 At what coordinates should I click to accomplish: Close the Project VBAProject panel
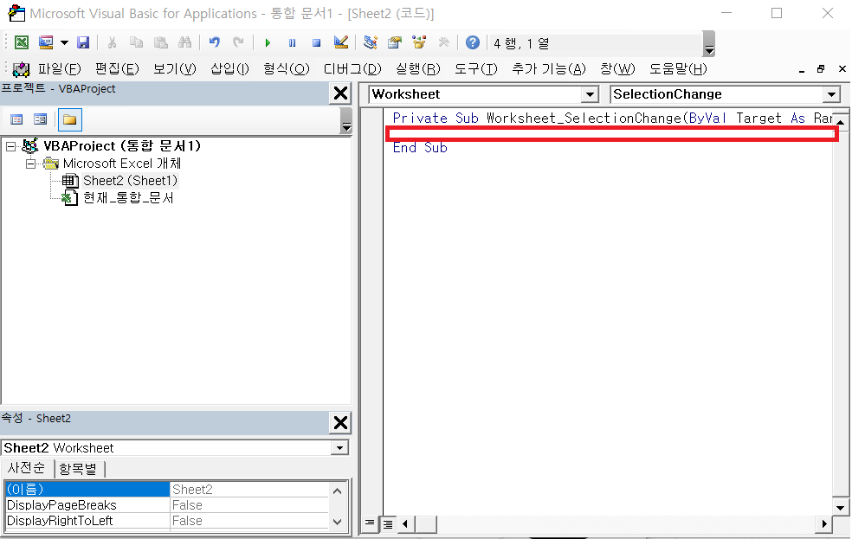tap(340, 93)
